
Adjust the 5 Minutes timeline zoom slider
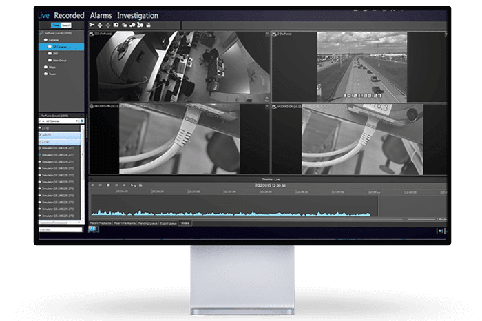421,220
